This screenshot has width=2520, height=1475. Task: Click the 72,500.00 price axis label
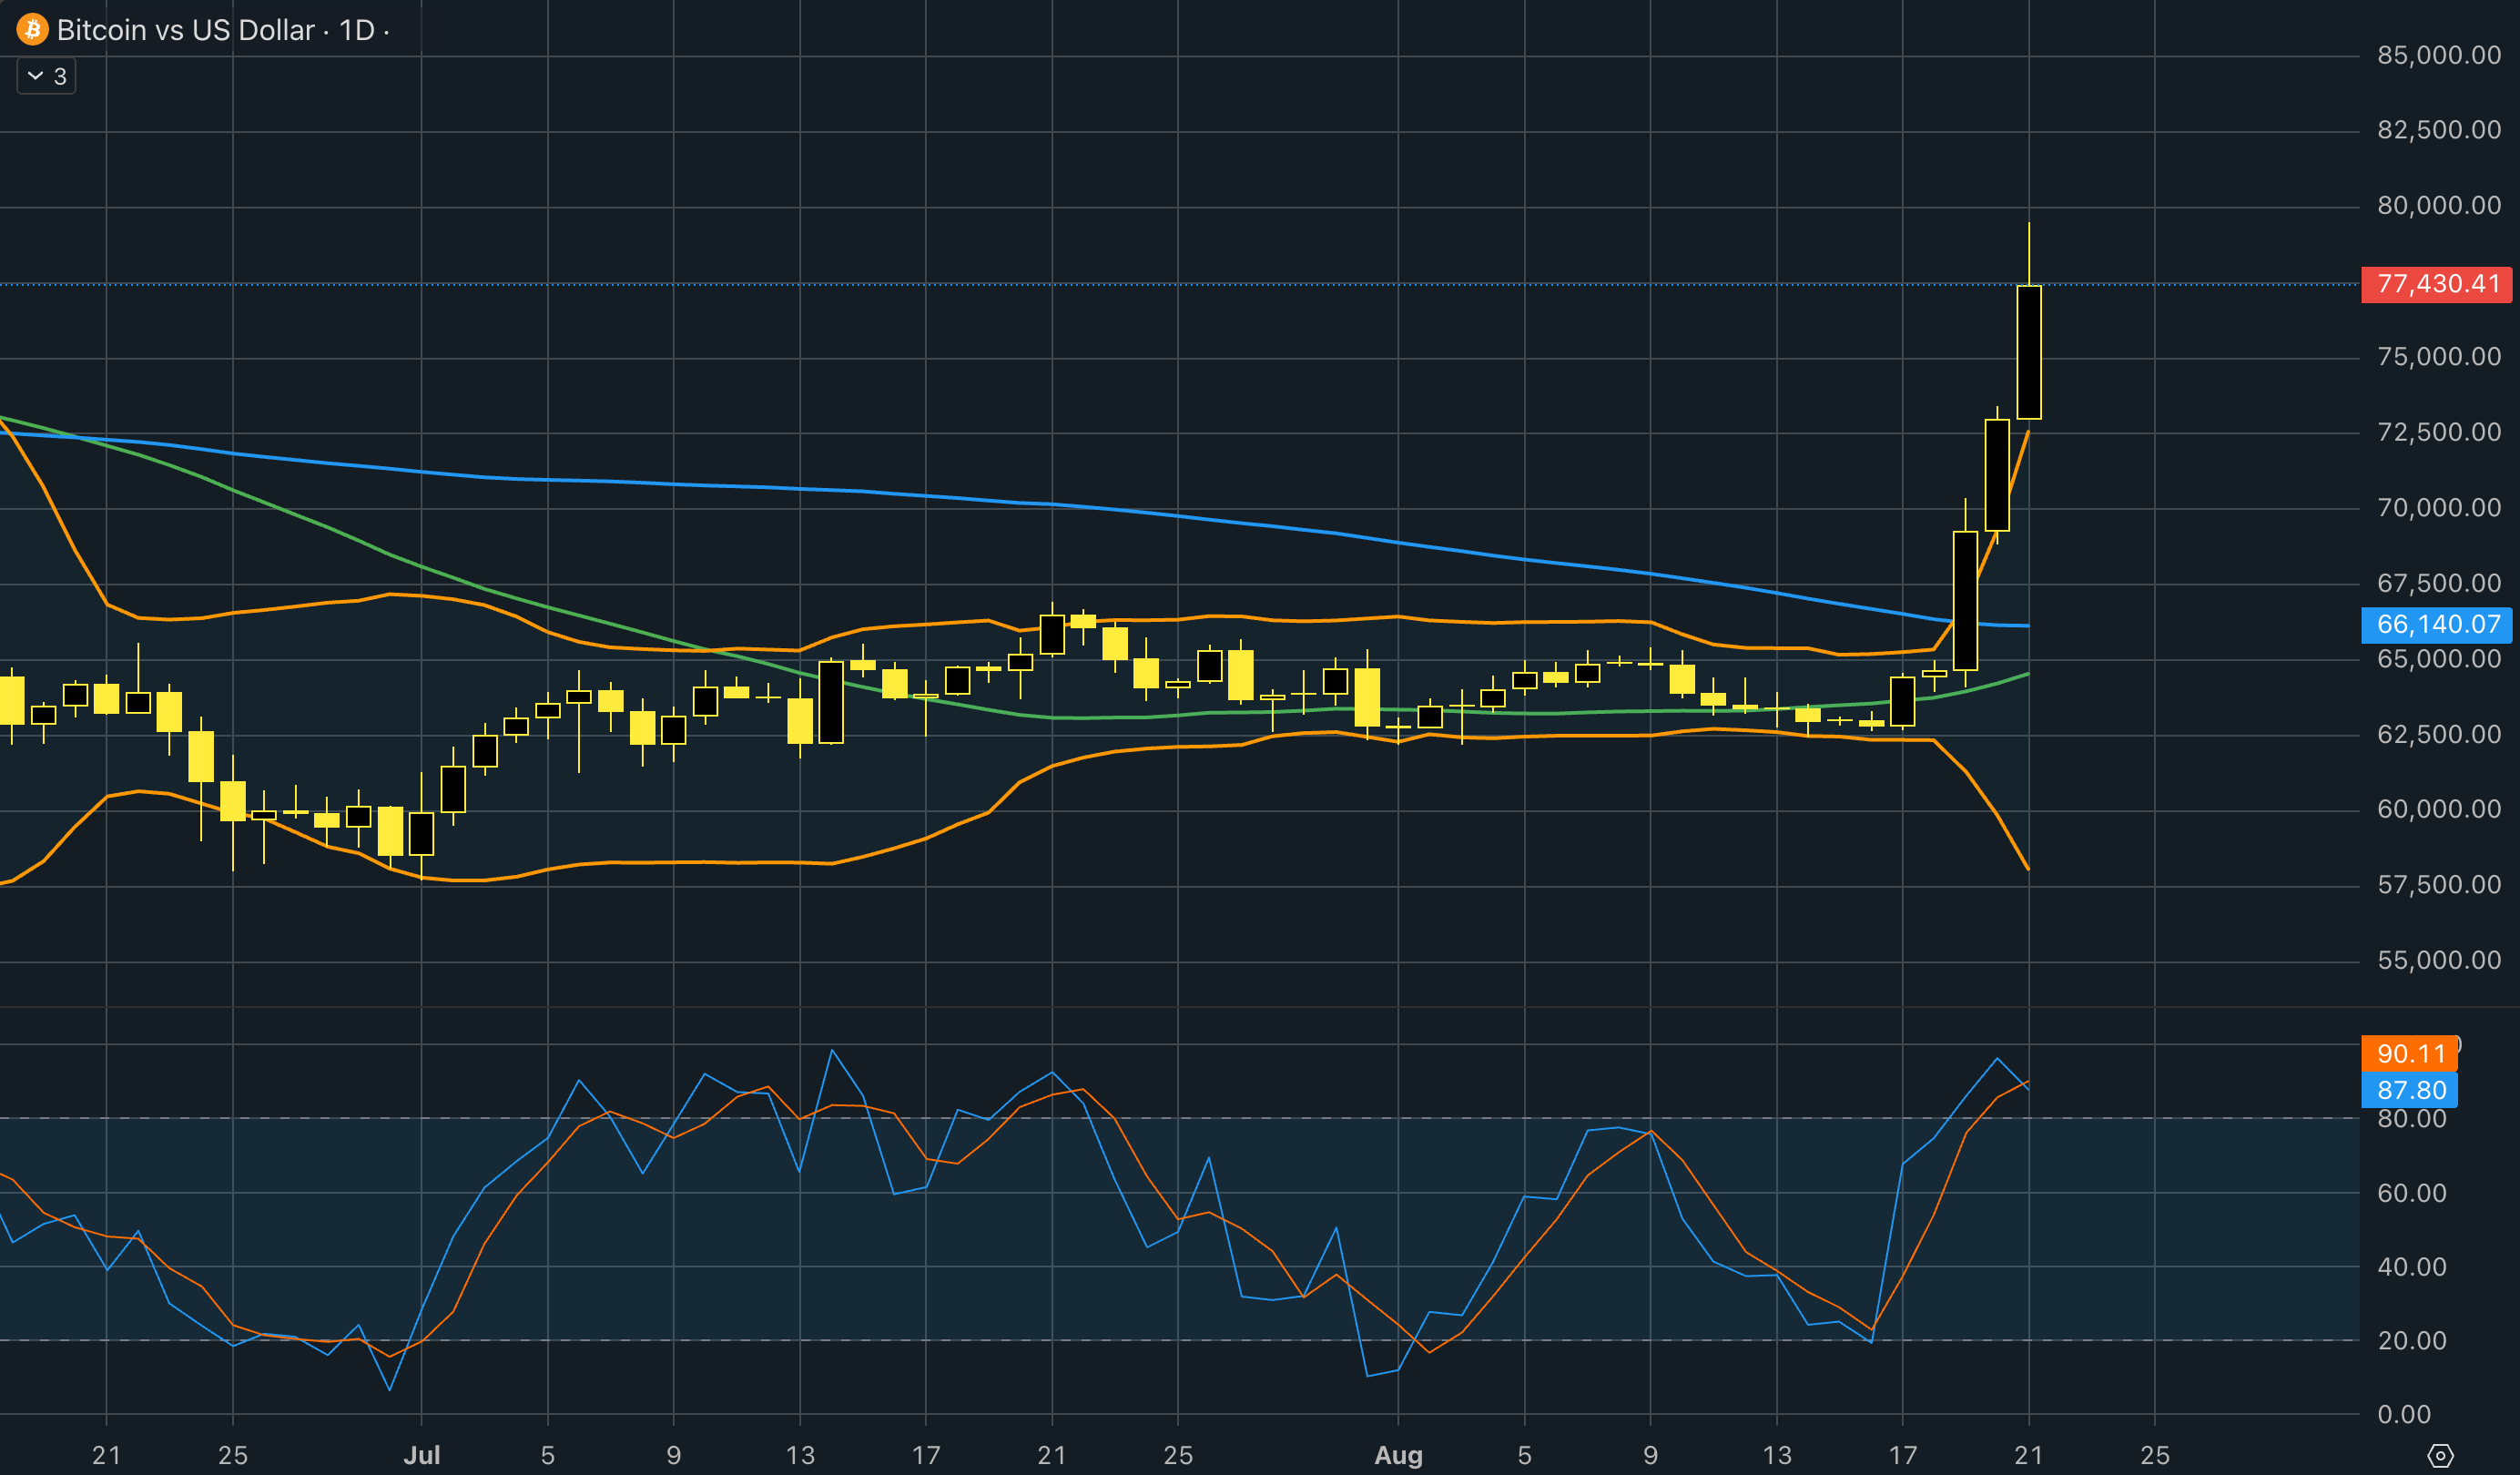tap(2439, 432)
